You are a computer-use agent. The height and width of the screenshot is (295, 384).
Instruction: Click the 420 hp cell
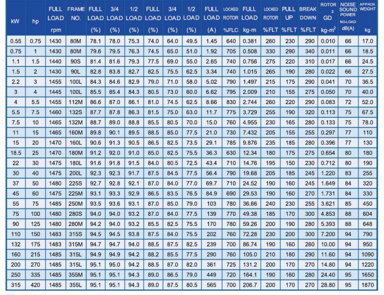[35, 285]
